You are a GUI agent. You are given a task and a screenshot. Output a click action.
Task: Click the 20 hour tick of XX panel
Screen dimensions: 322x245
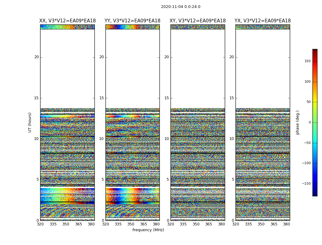click(x=36, y=57)
